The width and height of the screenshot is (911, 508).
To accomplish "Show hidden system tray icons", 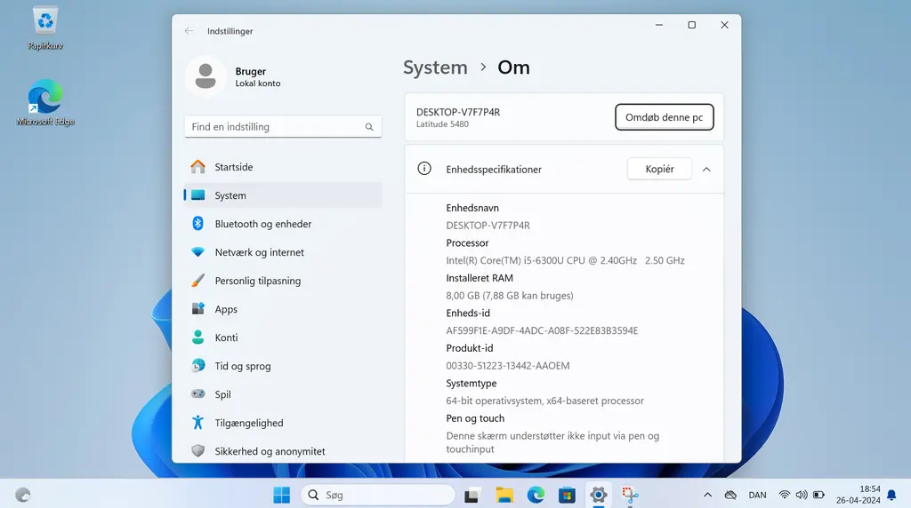I will click(707, 495).
